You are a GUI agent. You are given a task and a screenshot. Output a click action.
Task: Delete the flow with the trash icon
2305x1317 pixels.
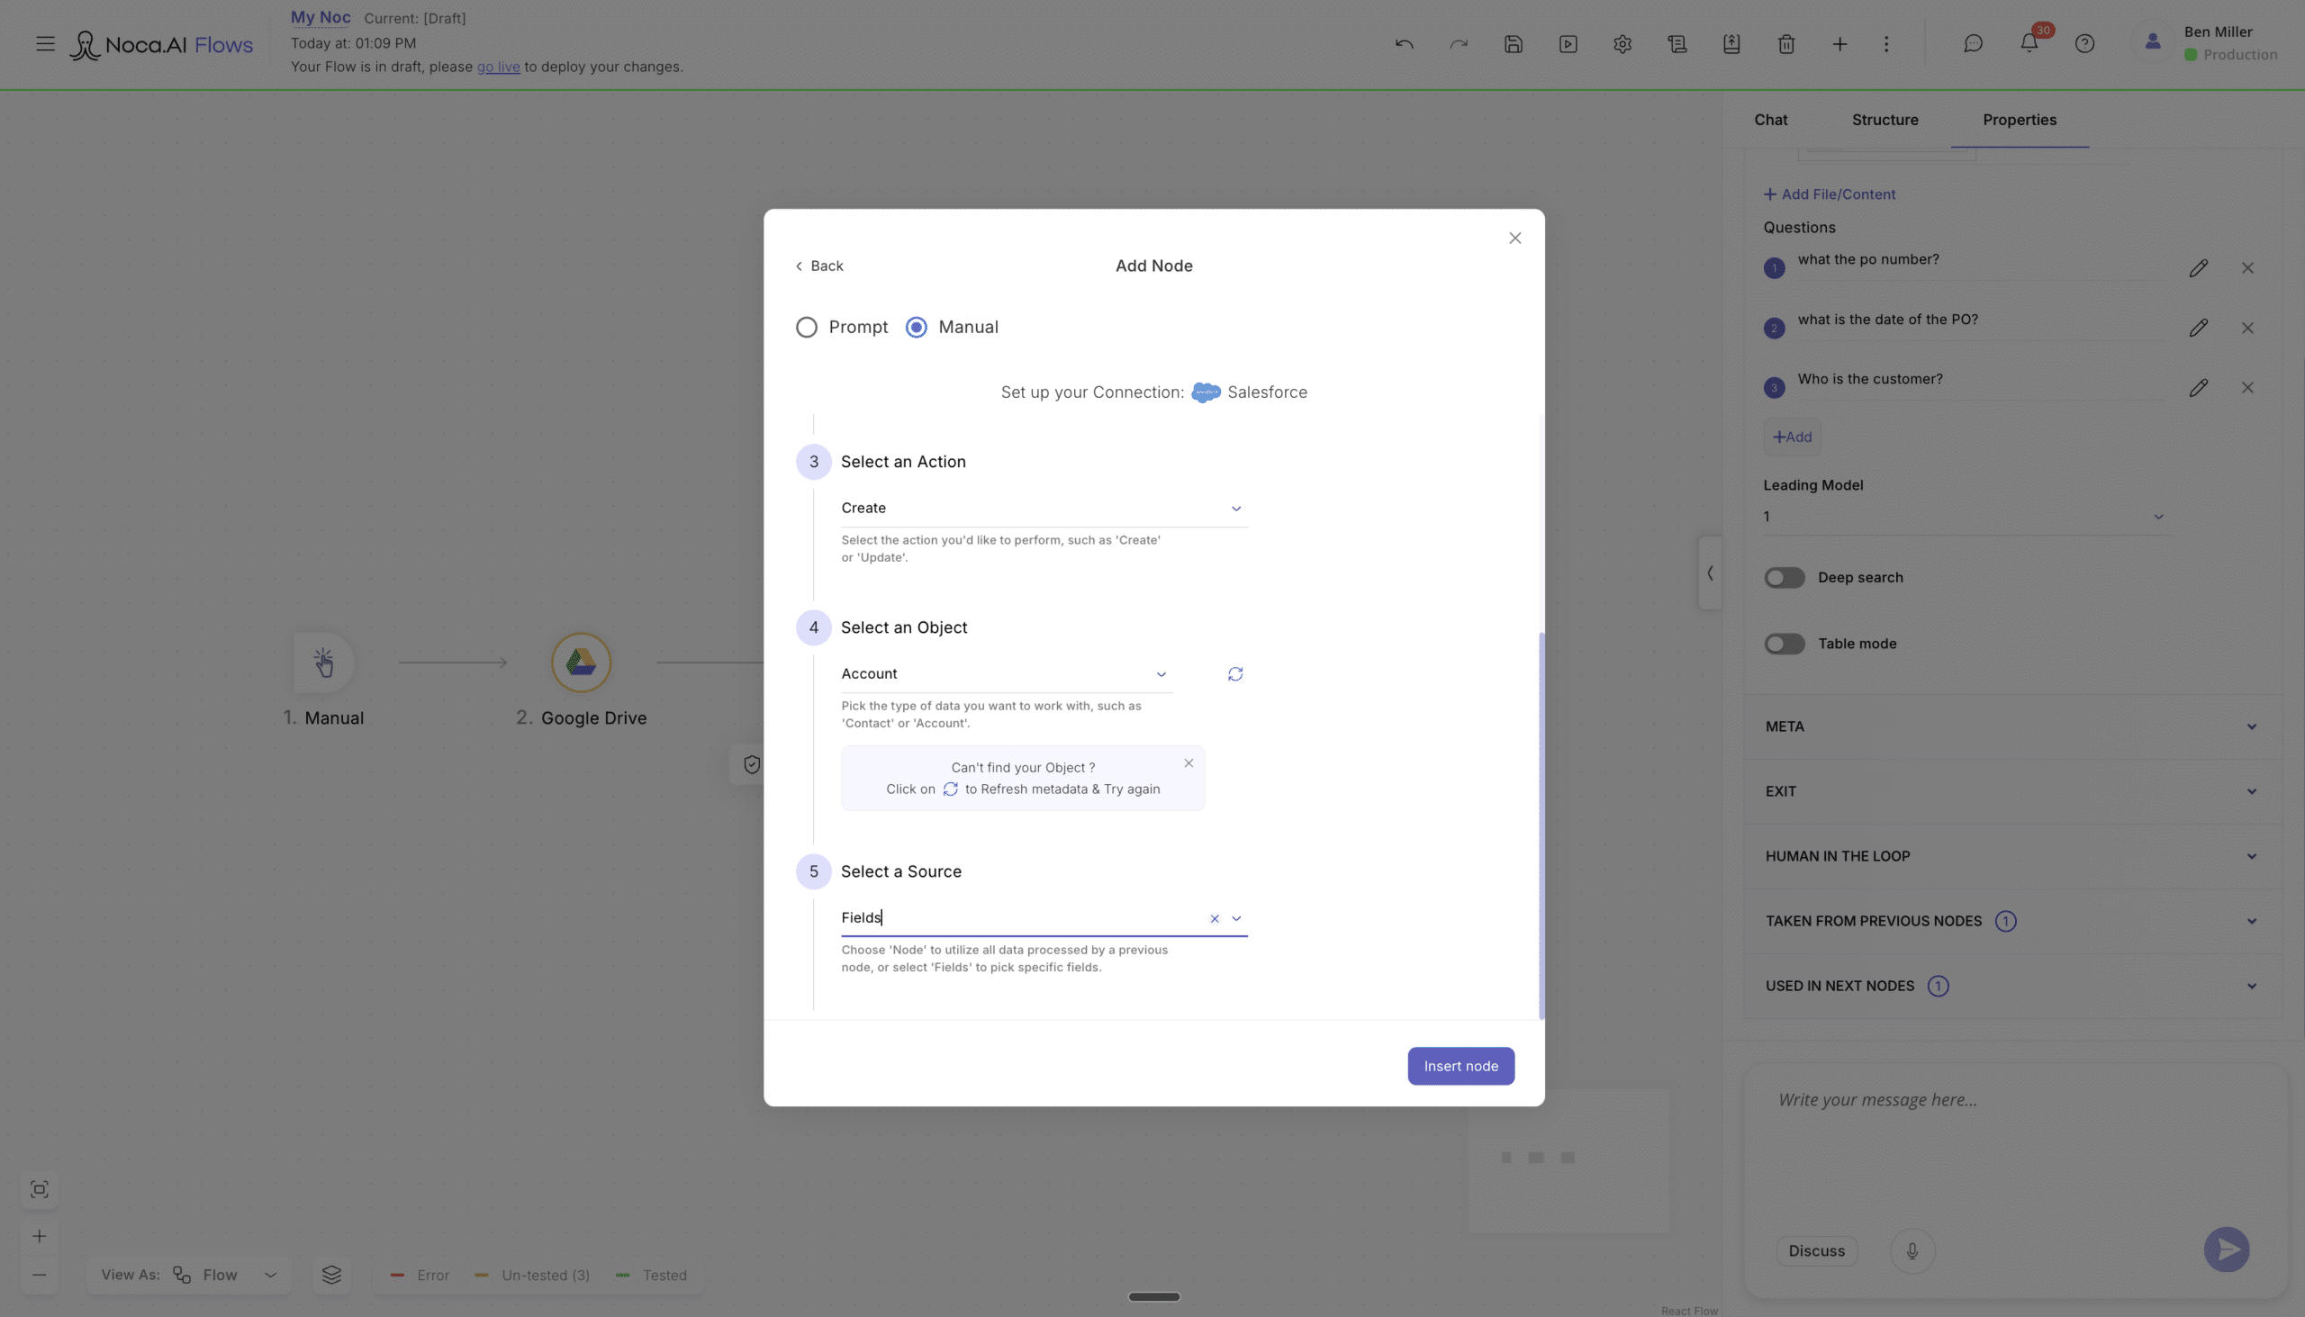point(1785,43)
